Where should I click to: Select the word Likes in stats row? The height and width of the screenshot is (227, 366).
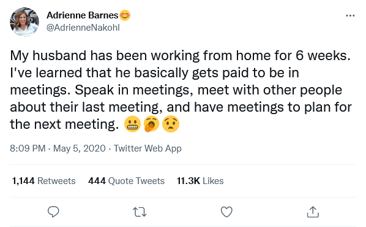(213, 181)
